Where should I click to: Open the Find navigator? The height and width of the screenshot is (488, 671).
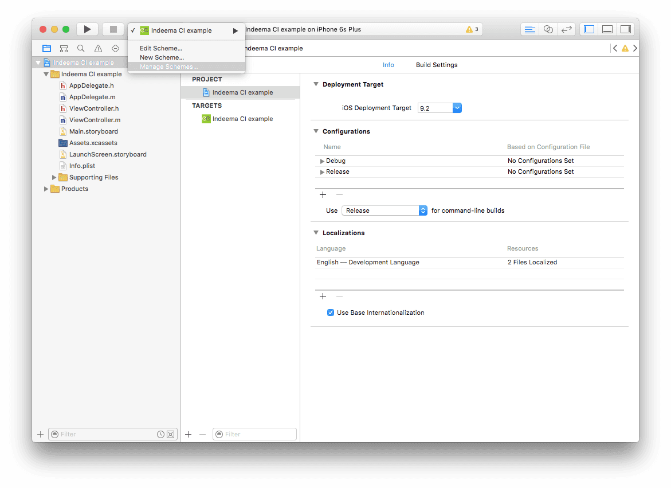(x=81, y=48)
